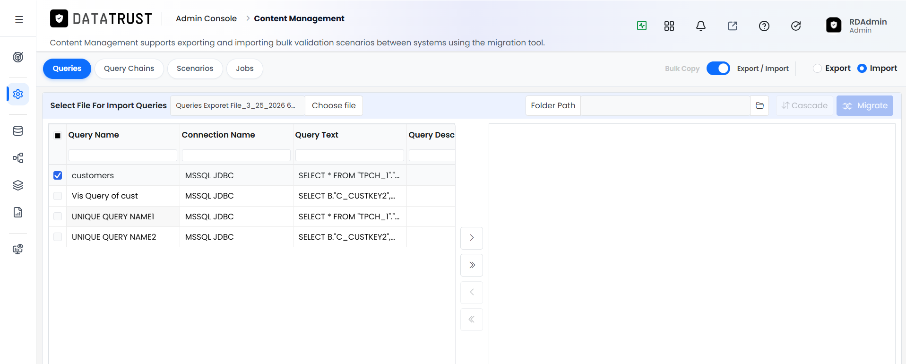Screen dimensions: 906x364
Task: Open the hamburger navigation menu
Action: pos(19,19)
